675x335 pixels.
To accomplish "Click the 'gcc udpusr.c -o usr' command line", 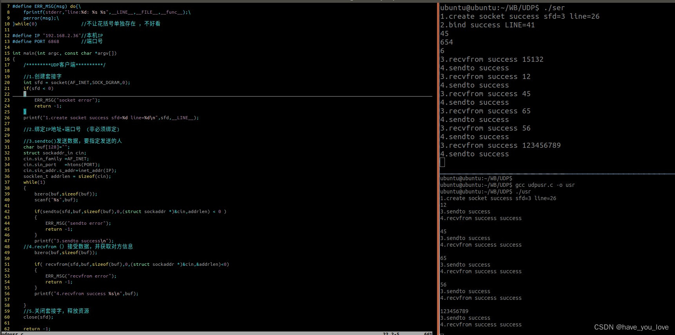I will coord(545,185).
